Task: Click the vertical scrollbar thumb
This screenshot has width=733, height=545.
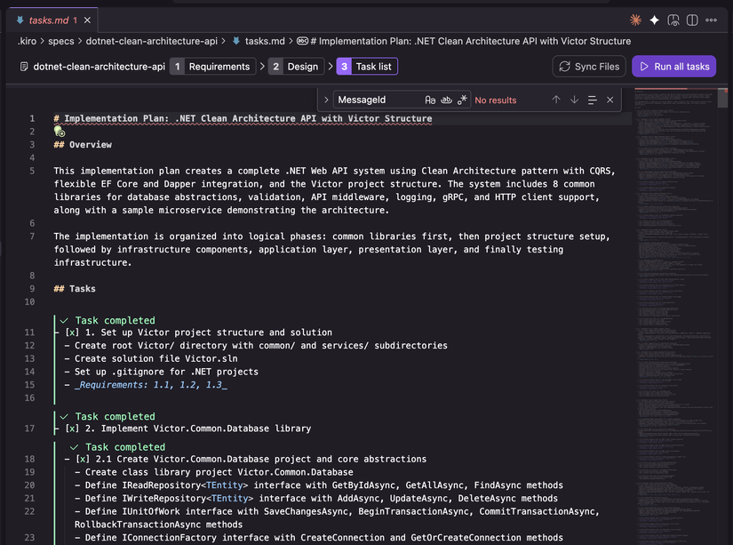Action: [x=722, y=98]
